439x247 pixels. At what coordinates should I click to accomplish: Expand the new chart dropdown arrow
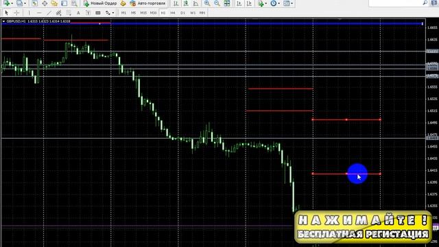12,3
